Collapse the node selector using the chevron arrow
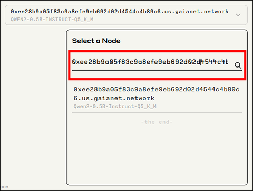Screen dimensions: 253x191 click(238, 15)
